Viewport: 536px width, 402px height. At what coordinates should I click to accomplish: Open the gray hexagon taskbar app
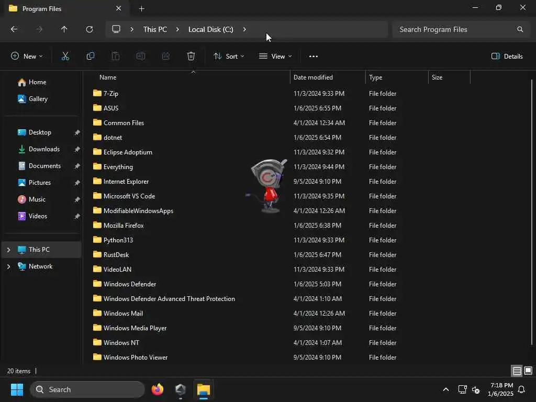pyautogui.click(x=181, y=389)
